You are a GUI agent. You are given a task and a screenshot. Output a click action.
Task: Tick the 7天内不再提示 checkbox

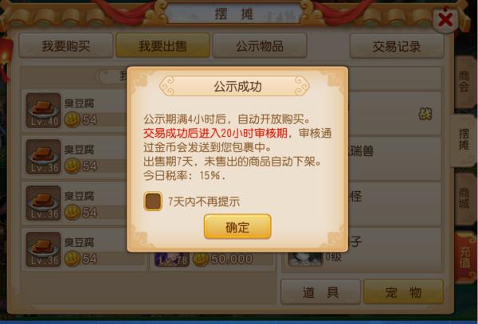153,201
